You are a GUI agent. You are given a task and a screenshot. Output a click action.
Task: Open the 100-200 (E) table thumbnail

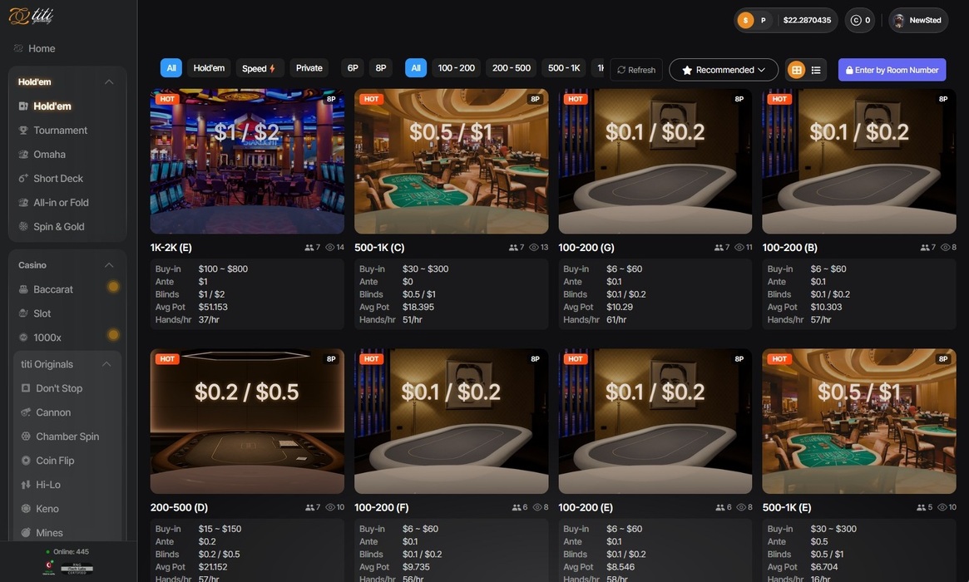click(655, 422)
